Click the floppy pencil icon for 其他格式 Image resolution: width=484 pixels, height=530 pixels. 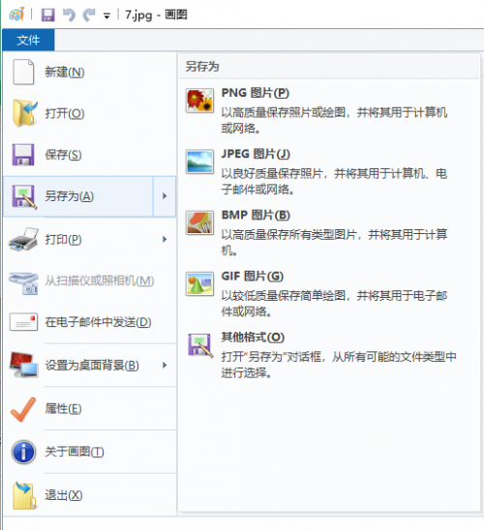(x=200, y=345)
